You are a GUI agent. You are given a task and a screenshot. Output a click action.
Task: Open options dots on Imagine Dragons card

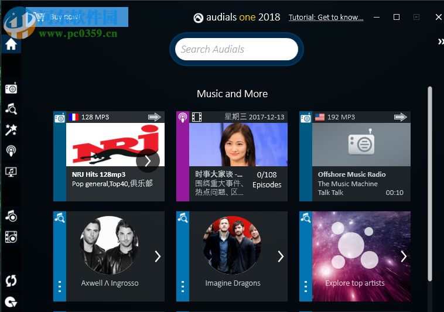pos(183,287)
